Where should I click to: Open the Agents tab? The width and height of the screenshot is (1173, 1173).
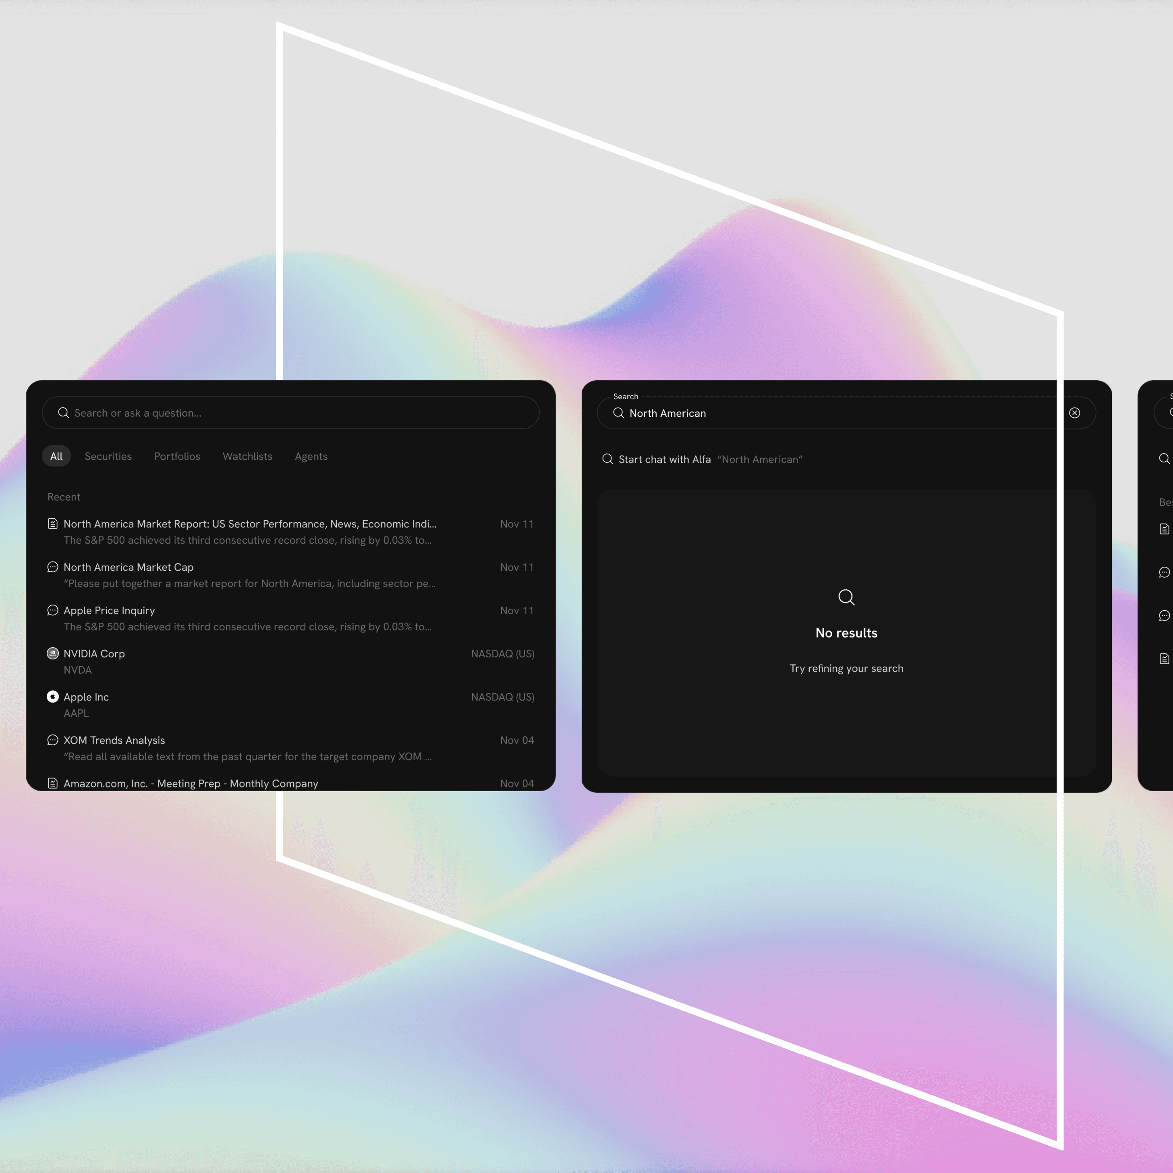point(311,456)
